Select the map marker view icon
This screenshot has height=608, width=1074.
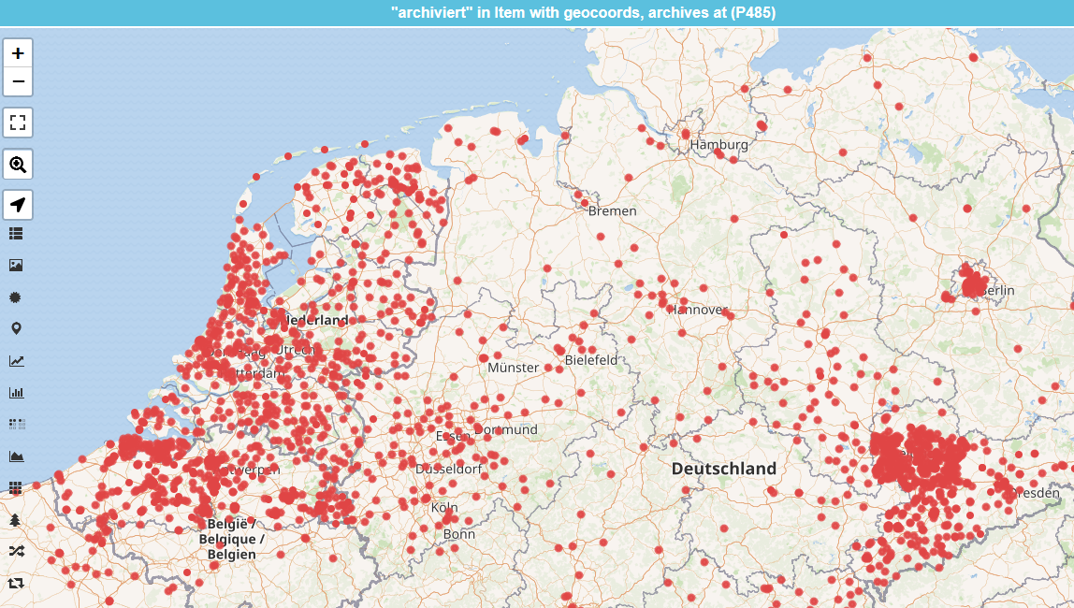click(16, 328)
